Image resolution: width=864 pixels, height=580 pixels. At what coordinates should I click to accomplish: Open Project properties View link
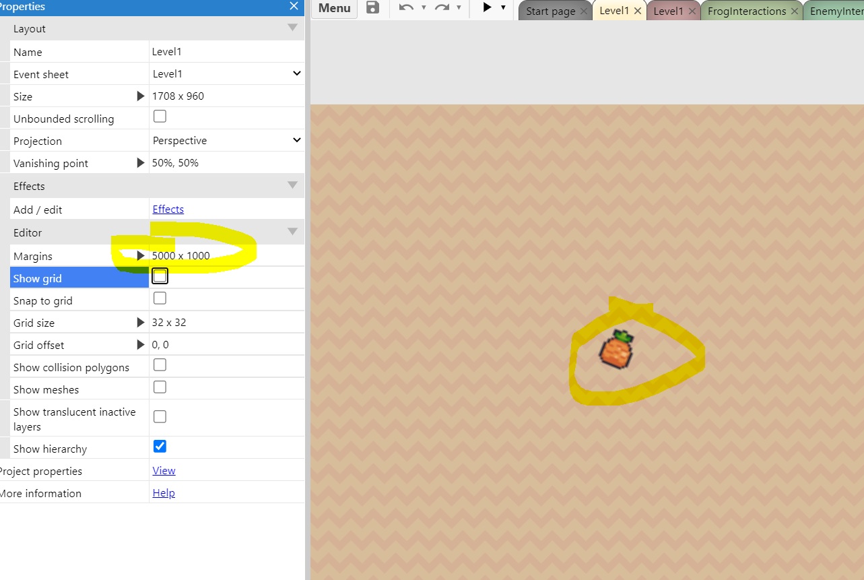(164, 471)
